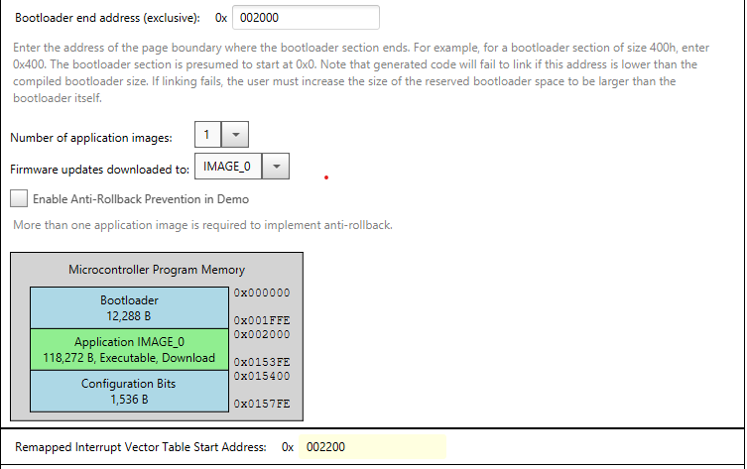
Task: Click the anti-rollback requirement note text
Action: coord(202,225)
